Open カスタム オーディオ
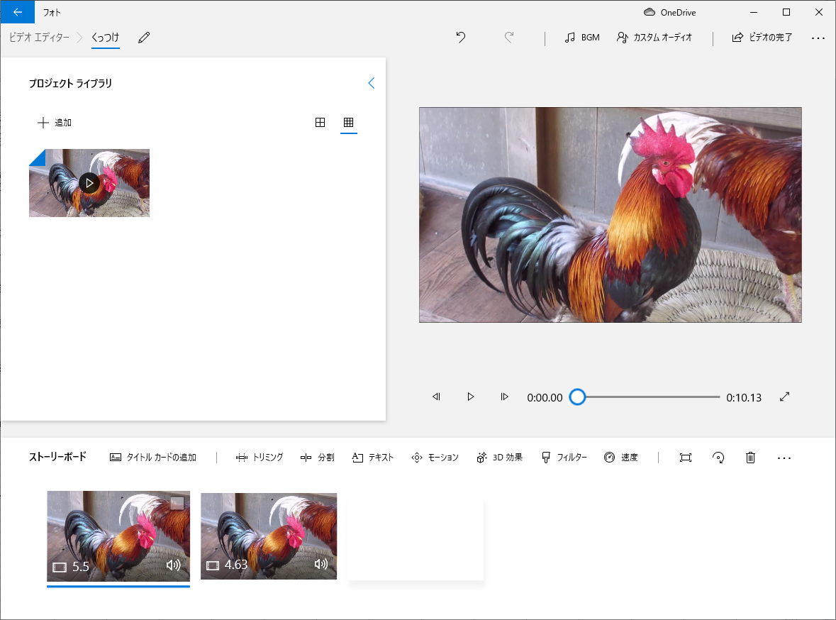 click(654, 38)
